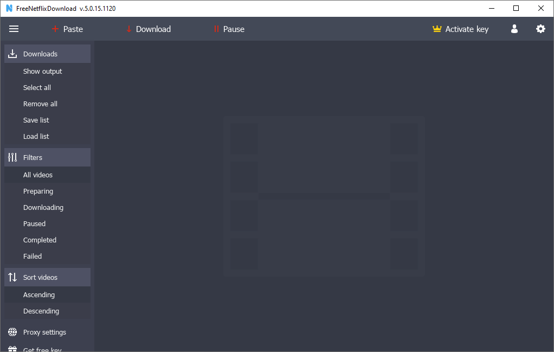Sort videos Descending
Image resolution: width=554 pixels, height=352 pixels.
[47, 311]
